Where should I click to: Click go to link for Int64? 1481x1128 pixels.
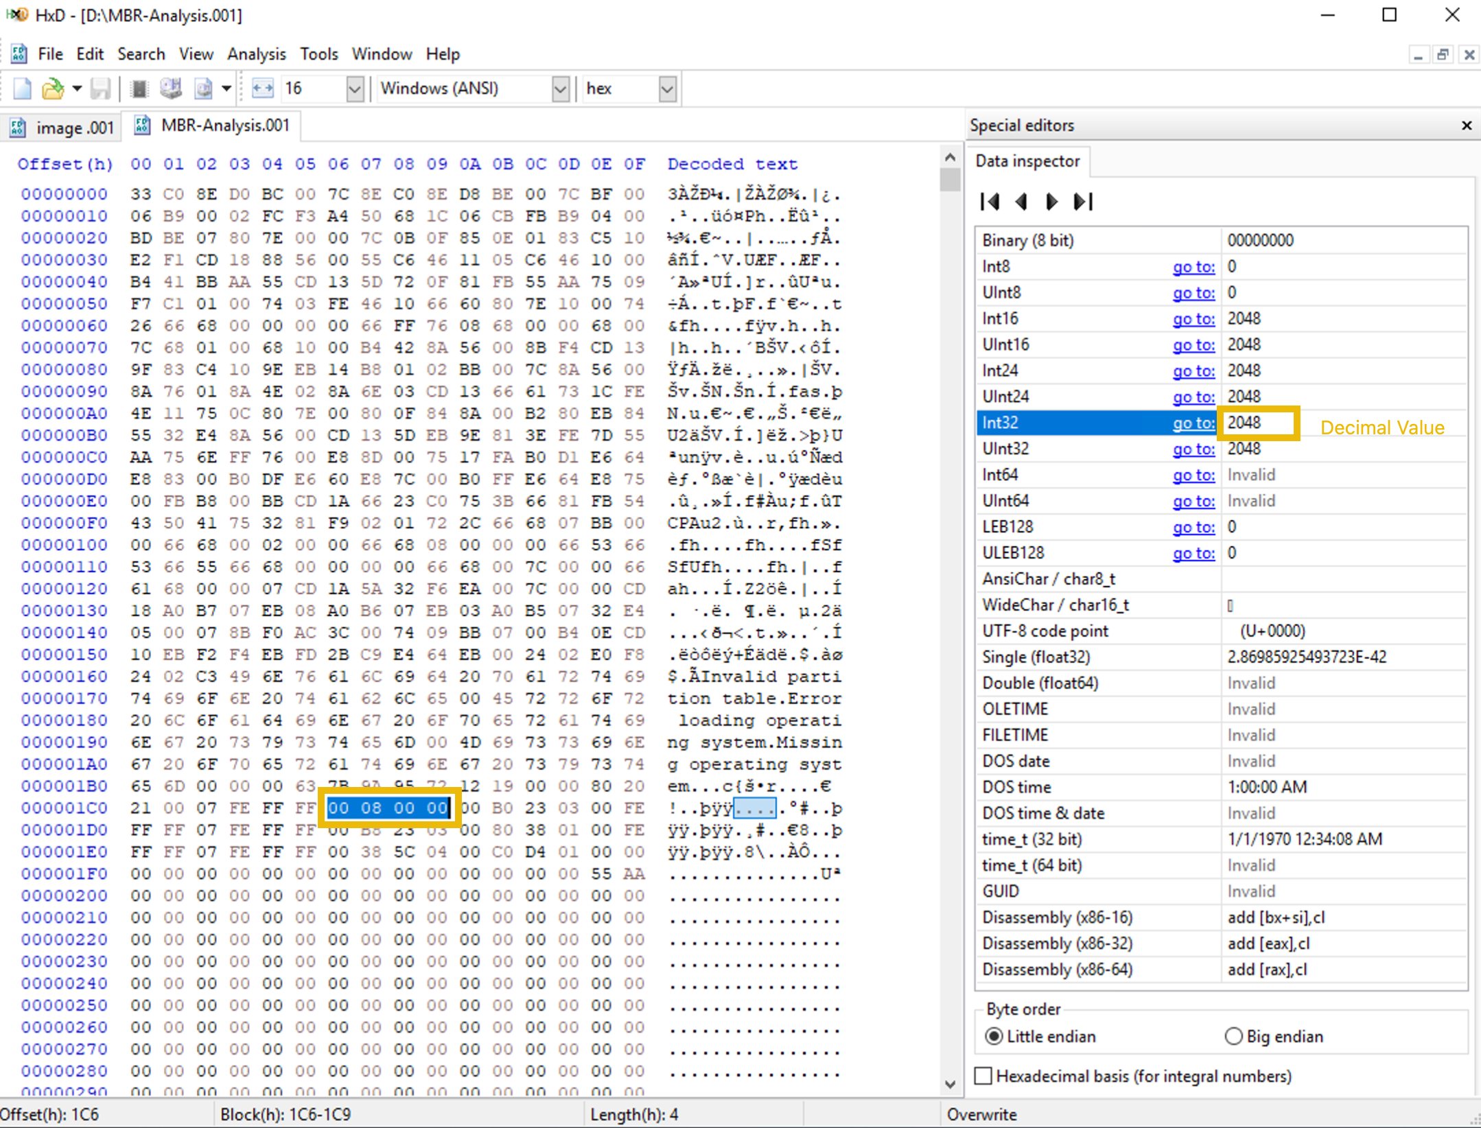pyautogui.click(x=1193, y=475)
